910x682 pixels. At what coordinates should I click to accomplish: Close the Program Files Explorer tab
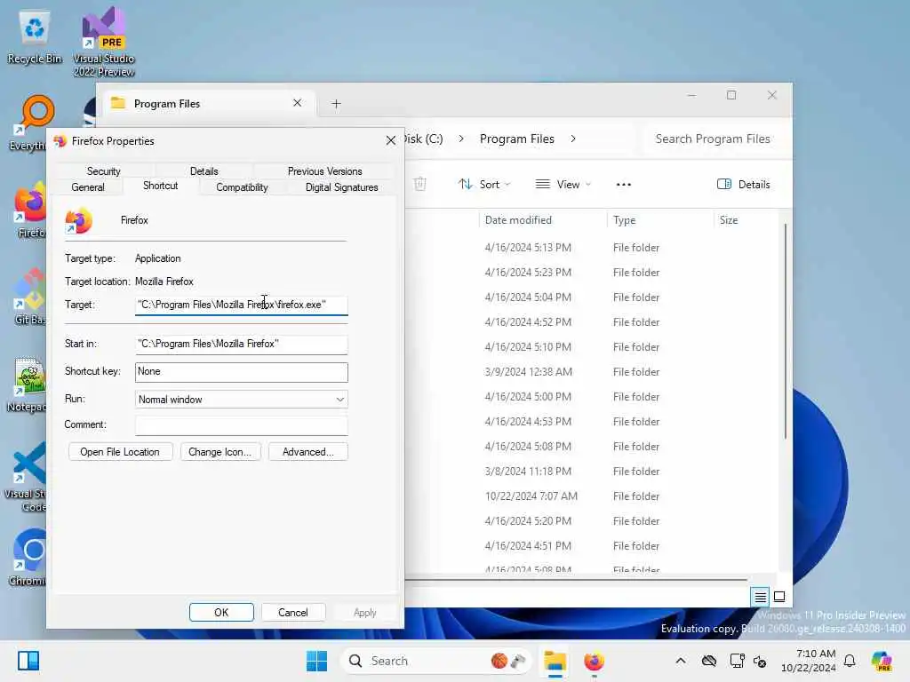[x=297, y=103]
